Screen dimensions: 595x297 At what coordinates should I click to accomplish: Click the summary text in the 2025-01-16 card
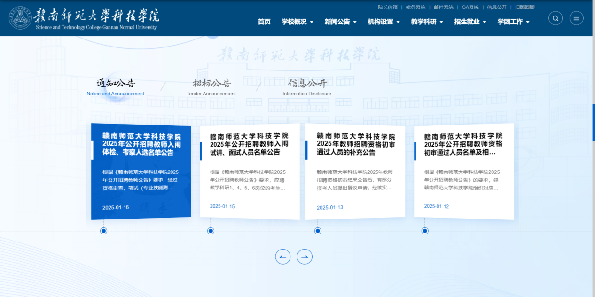[x=141, y=180]
